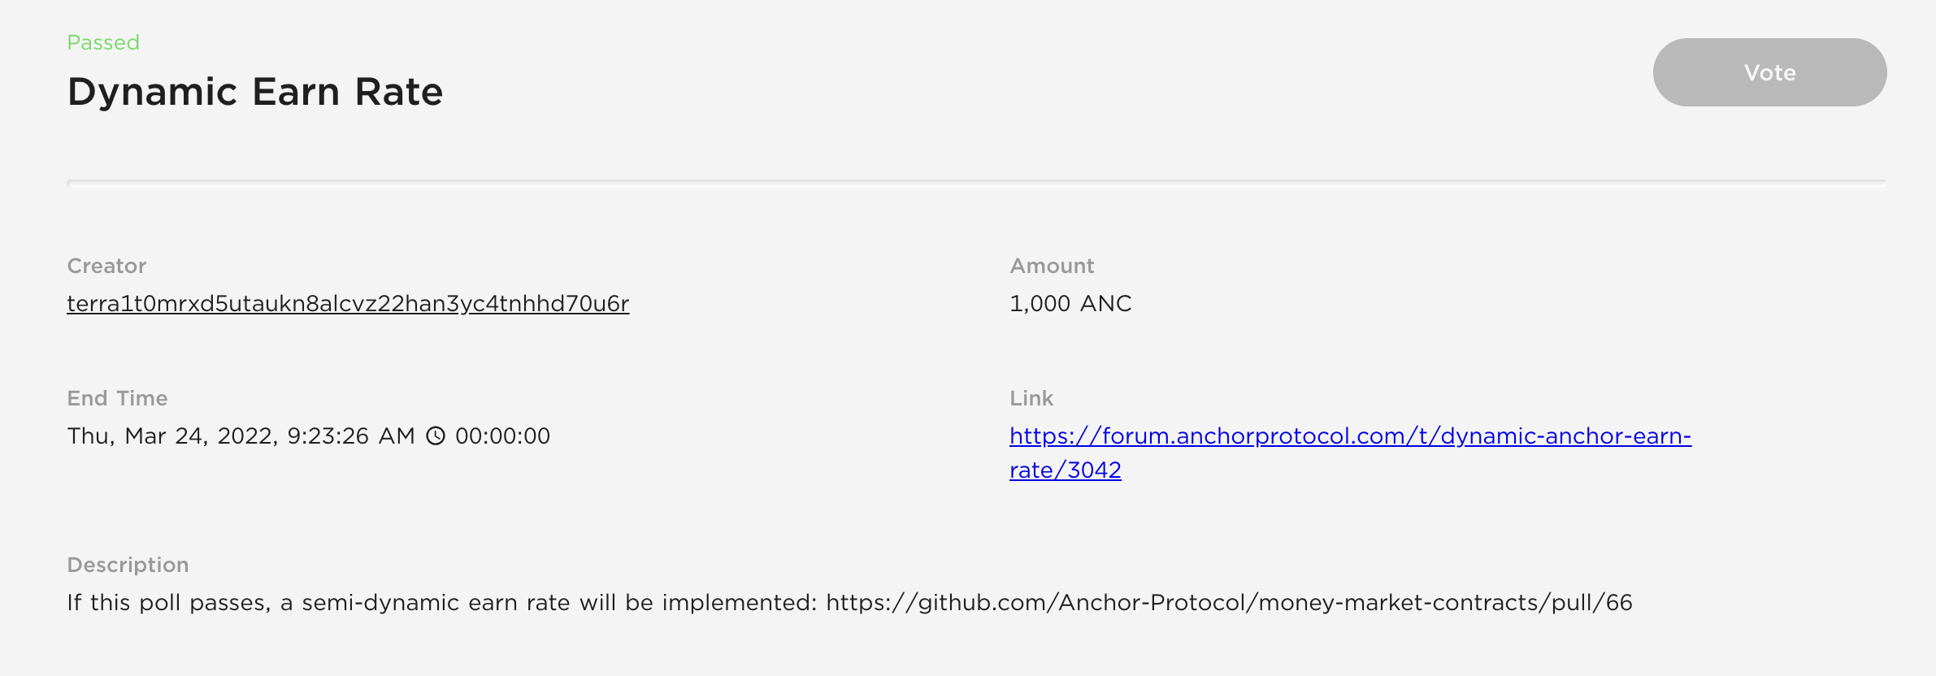
Task: Click the GitHub pull/66 URL in description
Action: pyautogui.click(x=1229, y=602)
